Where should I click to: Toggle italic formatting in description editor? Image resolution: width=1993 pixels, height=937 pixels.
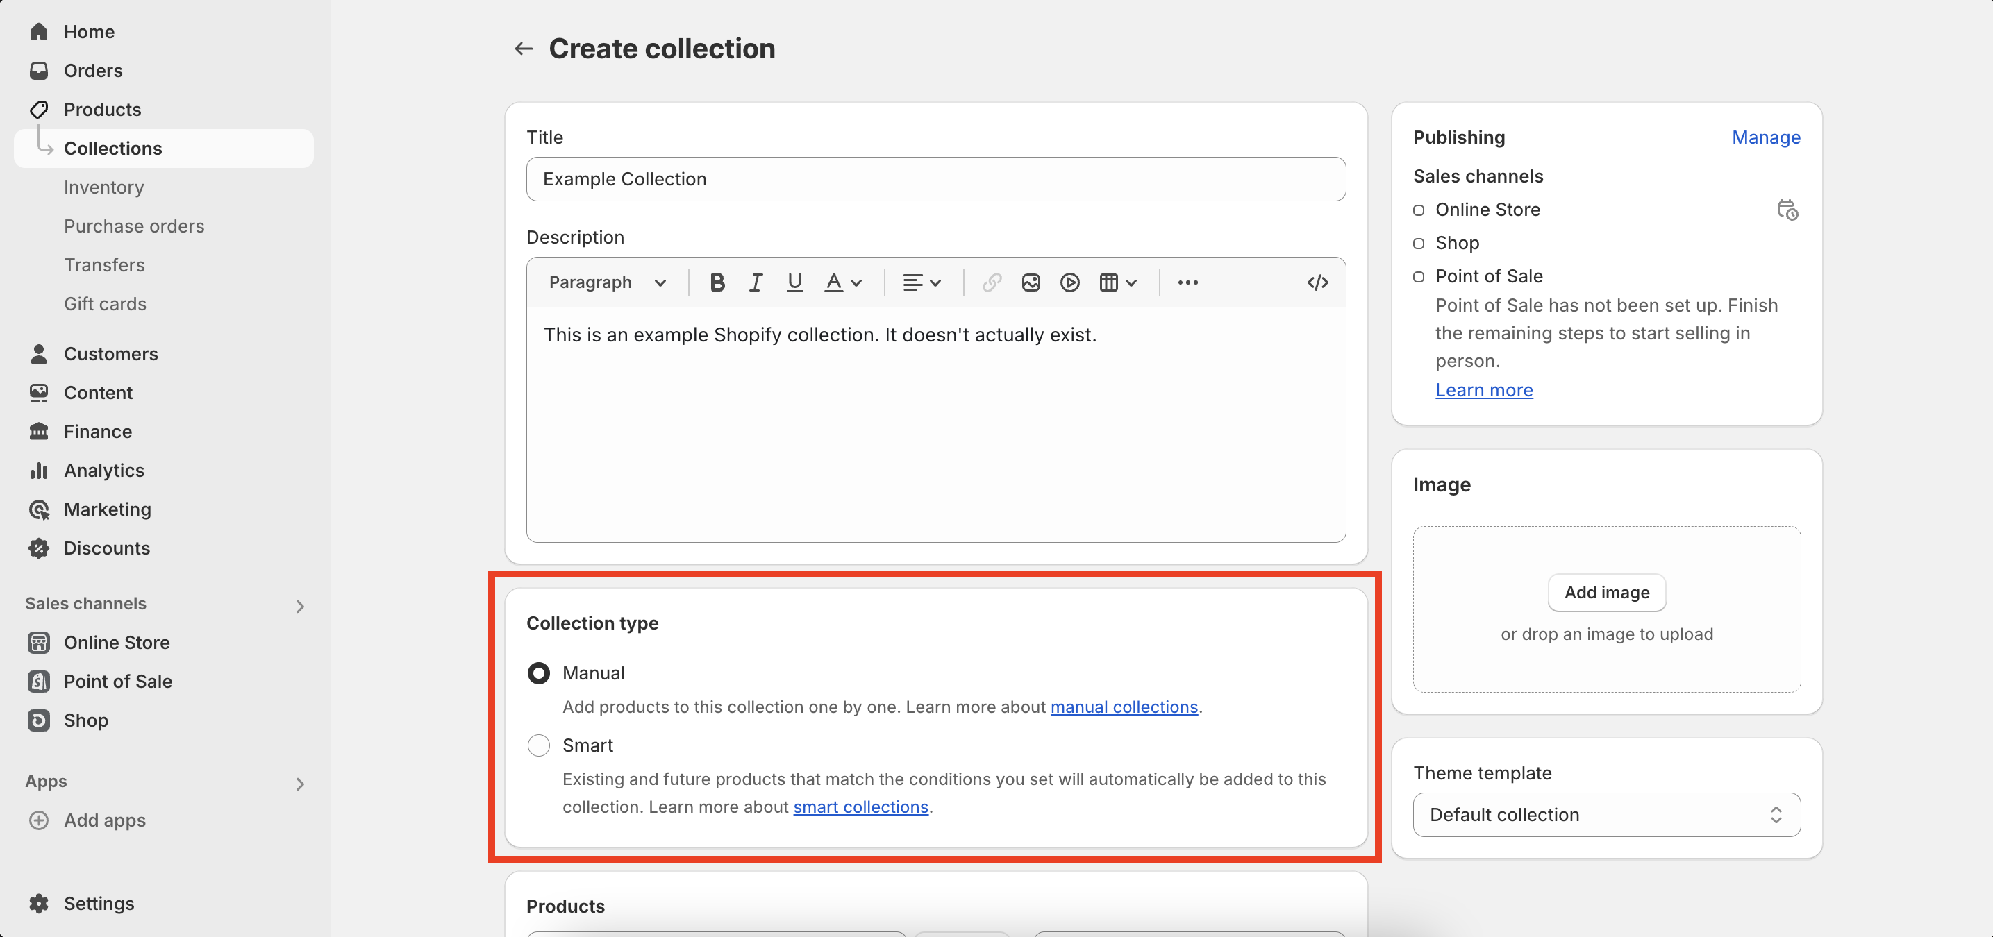point(756,283)
